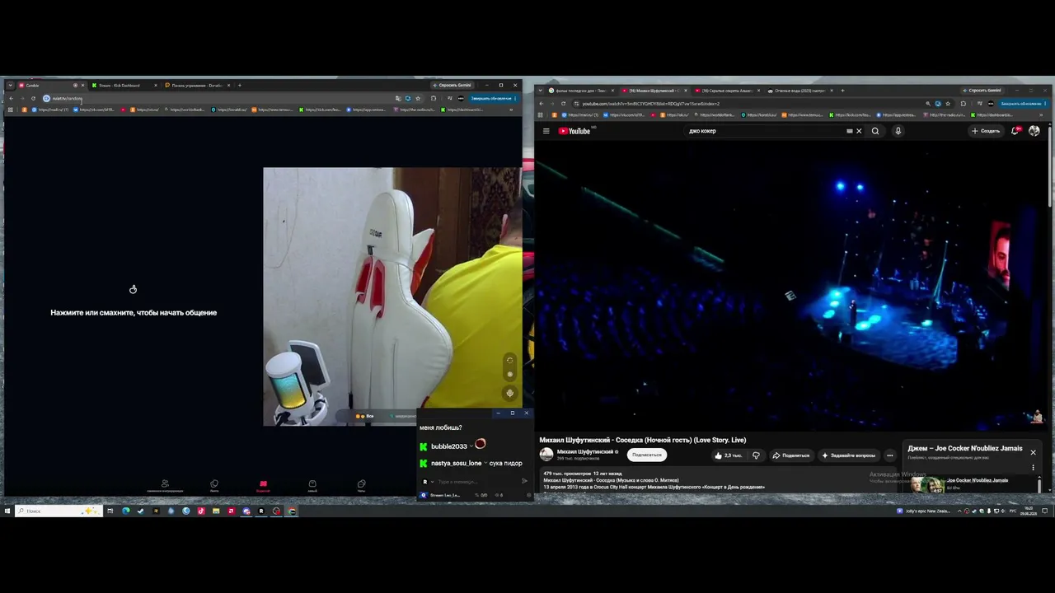1055x593 pixels.
Task: Subscribe to the Mikhail Shufutinsky channel
Action: pyautogui.click(x=647, y=455)
